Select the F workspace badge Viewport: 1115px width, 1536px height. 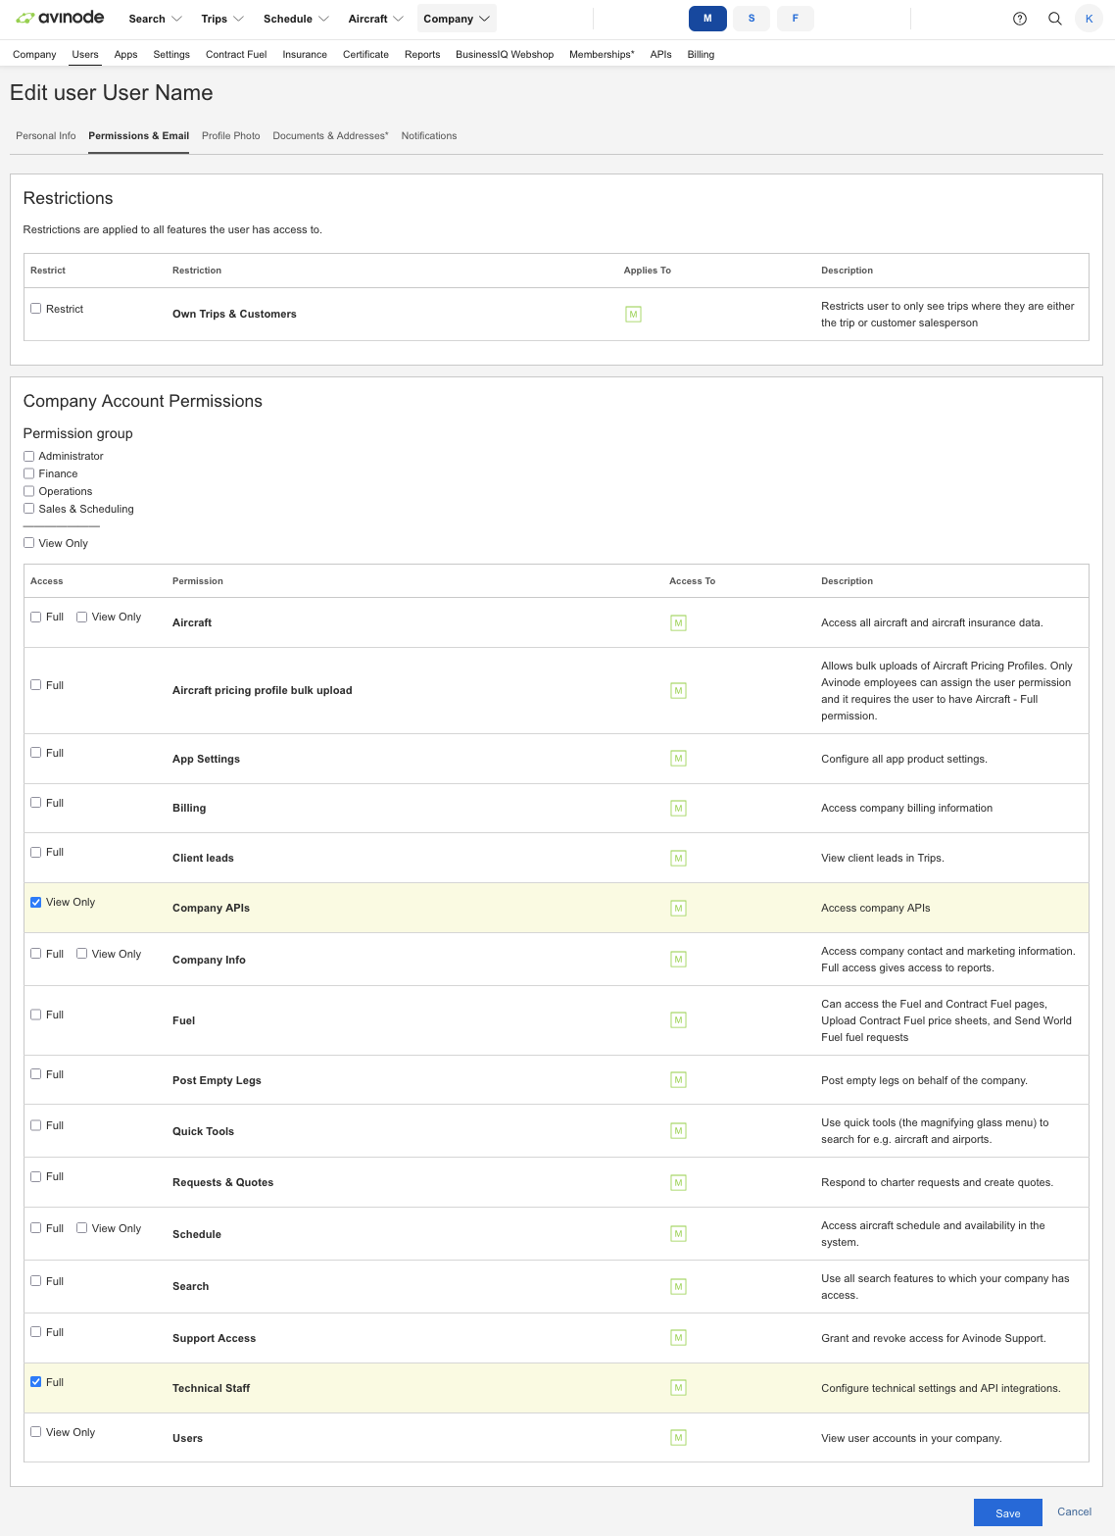point(795,18)
